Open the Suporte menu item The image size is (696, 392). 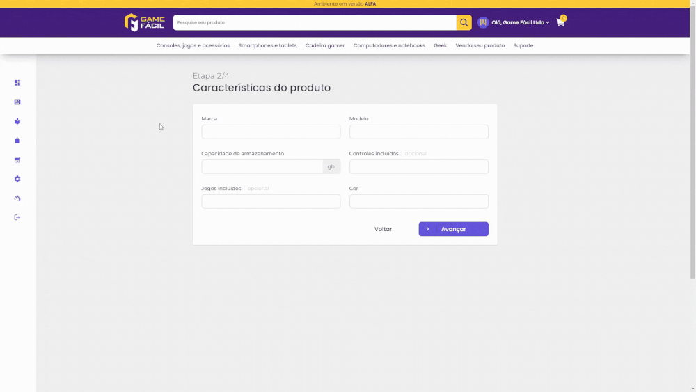pyautogui.click(x=523, y=45)
